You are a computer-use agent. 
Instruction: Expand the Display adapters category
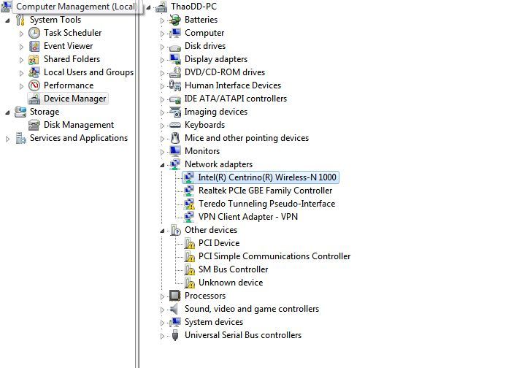click(x=162, y=60)
